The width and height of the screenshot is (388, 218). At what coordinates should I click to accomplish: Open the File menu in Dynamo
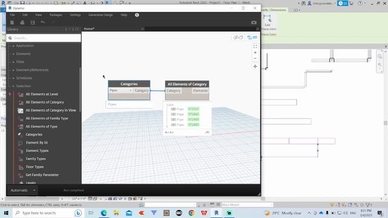click(12, 15)
